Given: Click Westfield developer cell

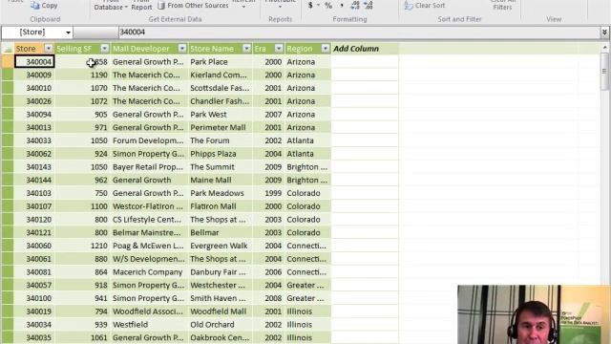Looking at the screenshot, I should pos(149,325).
